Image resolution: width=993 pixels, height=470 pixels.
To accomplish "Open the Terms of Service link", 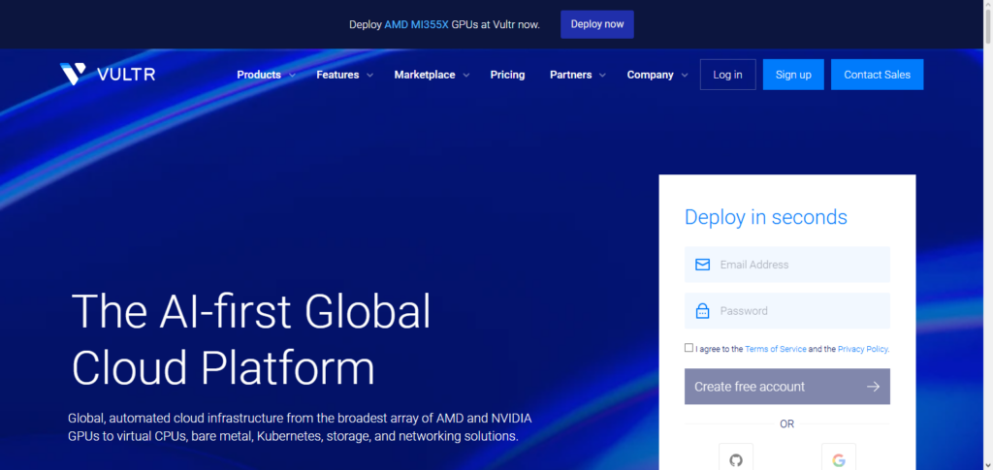I will tap(775, 349).
